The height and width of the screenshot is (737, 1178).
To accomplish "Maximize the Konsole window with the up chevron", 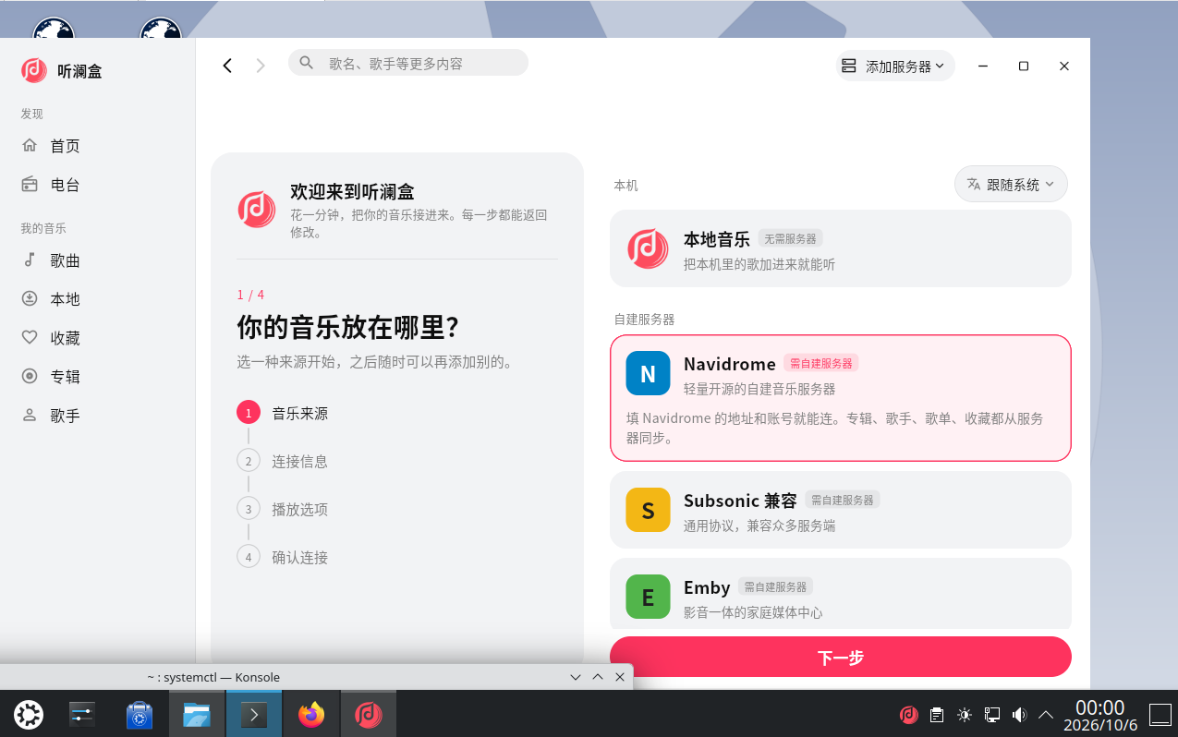I will point(598,677).
